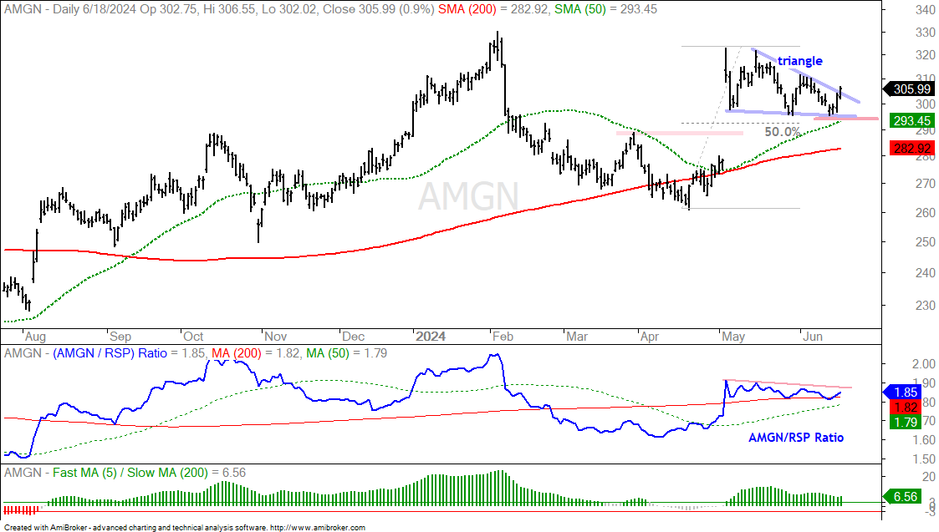Click the green 1.79 ratio label
The image size is (939, 532).
(x=906, y=423)
